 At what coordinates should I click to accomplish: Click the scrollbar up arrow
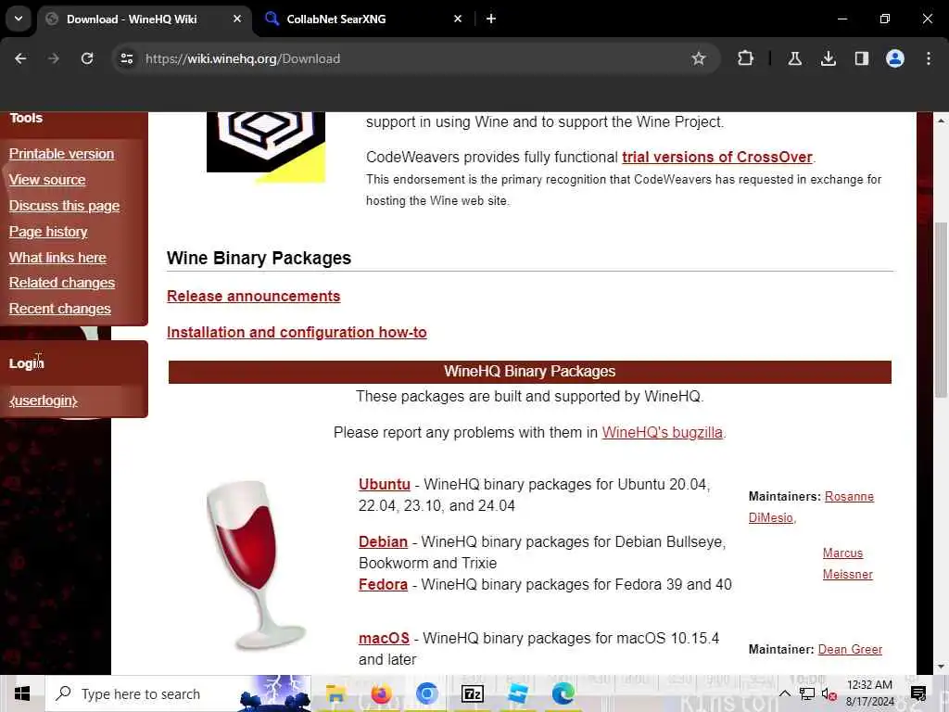pos(941,121)
